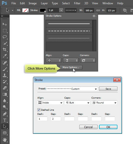Click Save preset button

(108, 89)
